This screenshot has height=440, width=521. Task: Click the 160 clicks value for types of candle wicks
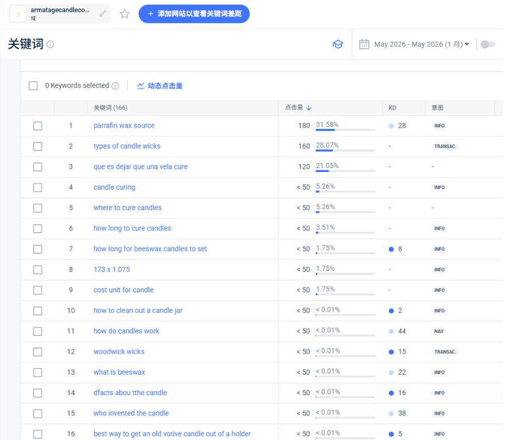pos(304,146)
